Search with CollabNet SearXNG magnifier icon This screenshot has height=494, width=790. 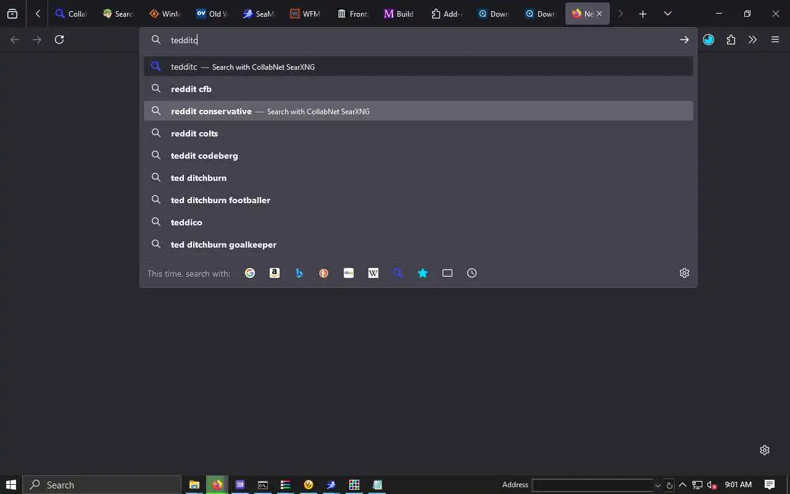click(398, 273)
